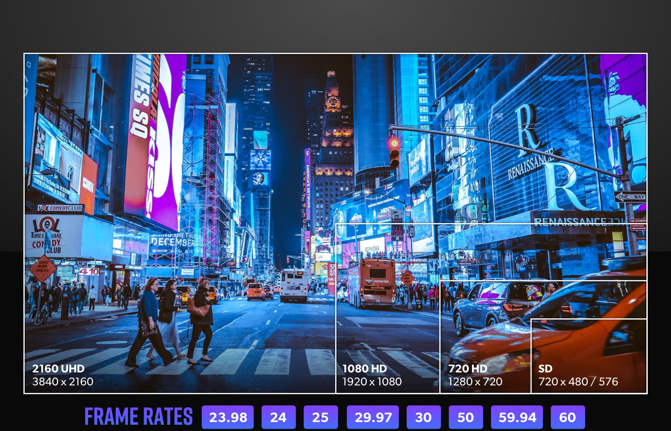Choose the 24 frame rate badge
671x431 pixels.
click(x=278, y=417)
